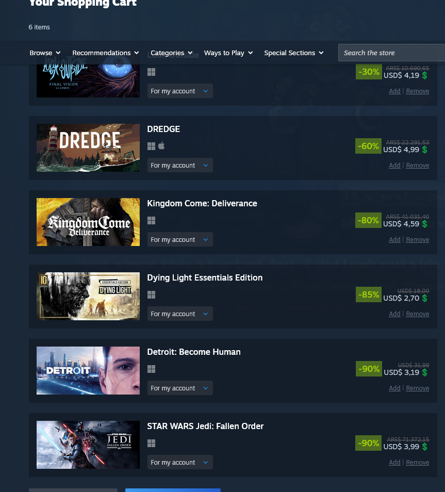The height and width of the screenshot is (492, 445).
Task: Click the Apple macOS icon under DREDGE
Action: (x=161, y=146)
